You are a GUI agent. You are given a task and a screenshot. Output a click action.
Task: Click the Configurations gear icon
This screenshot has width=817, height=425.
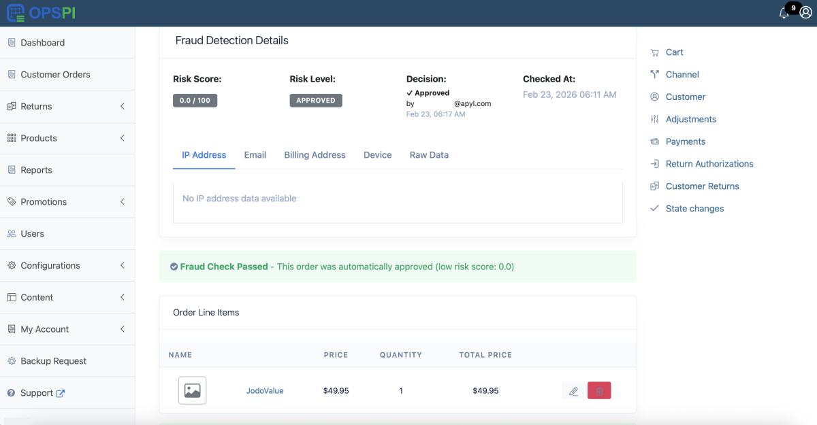tap(12, 265)
